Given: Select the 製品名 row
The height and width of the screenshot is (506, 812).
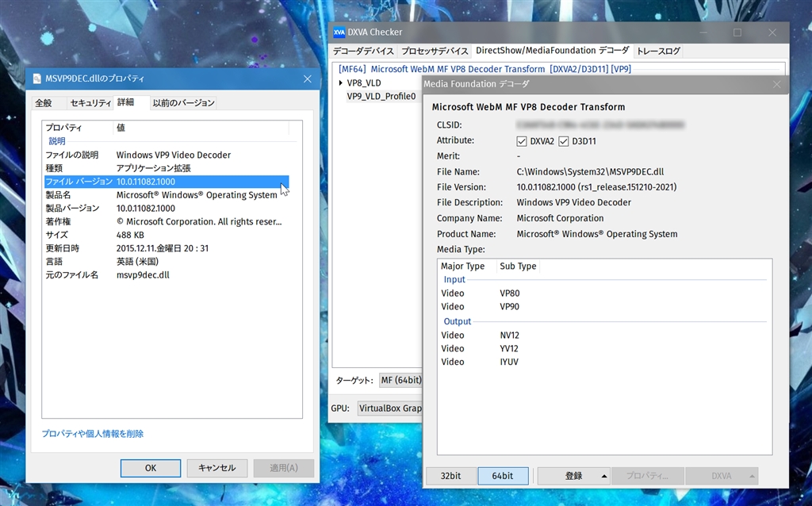Looking at the screenshot, I should 167,195.
